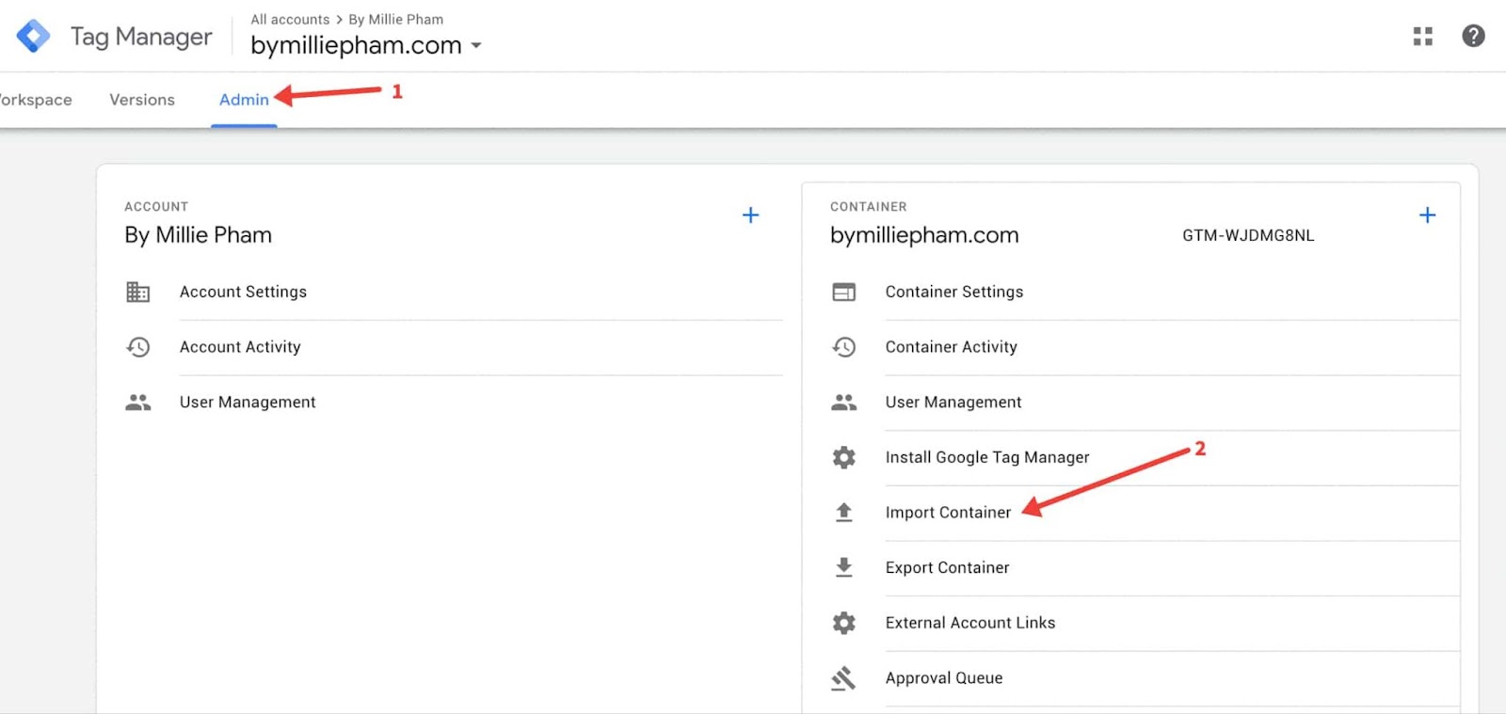This screenshot has width=1506, height=714.
Task: Go to All accounts breadcrumb
Action: (290, 19)
